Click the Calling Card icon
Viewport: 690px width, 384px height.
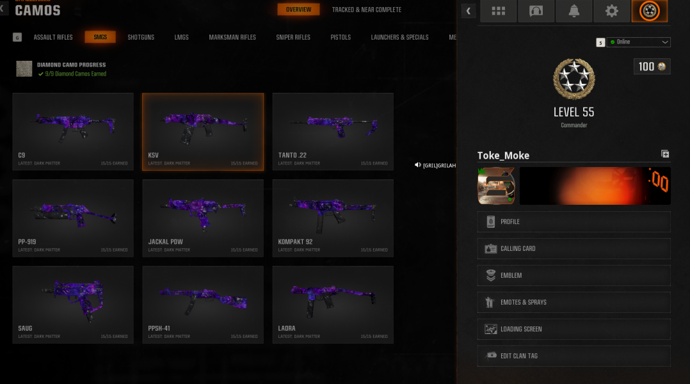tap(491, 248)
